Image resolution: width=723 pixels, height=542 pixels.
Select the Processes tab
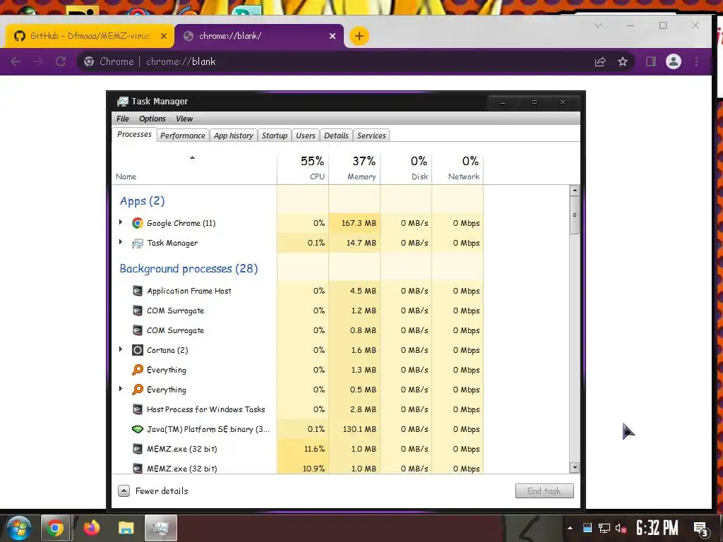pyautogui.click(x=134, y=134)
